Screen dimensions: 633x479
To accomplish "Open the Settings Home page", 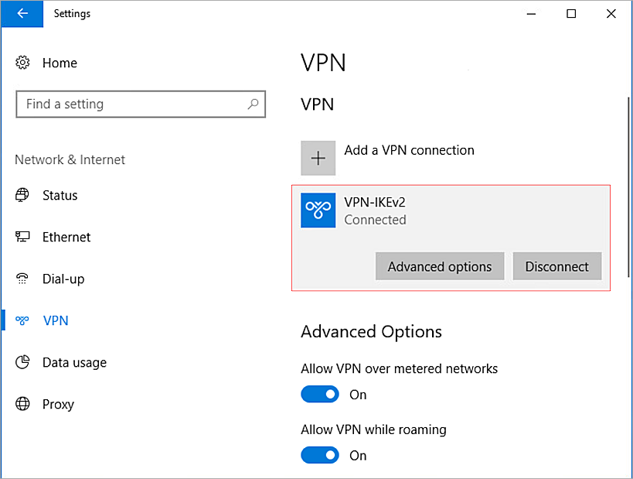I will (x=60, y=63).
